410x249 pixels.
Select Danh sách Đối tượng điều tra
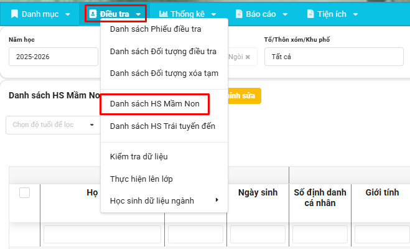click(164, 52)
